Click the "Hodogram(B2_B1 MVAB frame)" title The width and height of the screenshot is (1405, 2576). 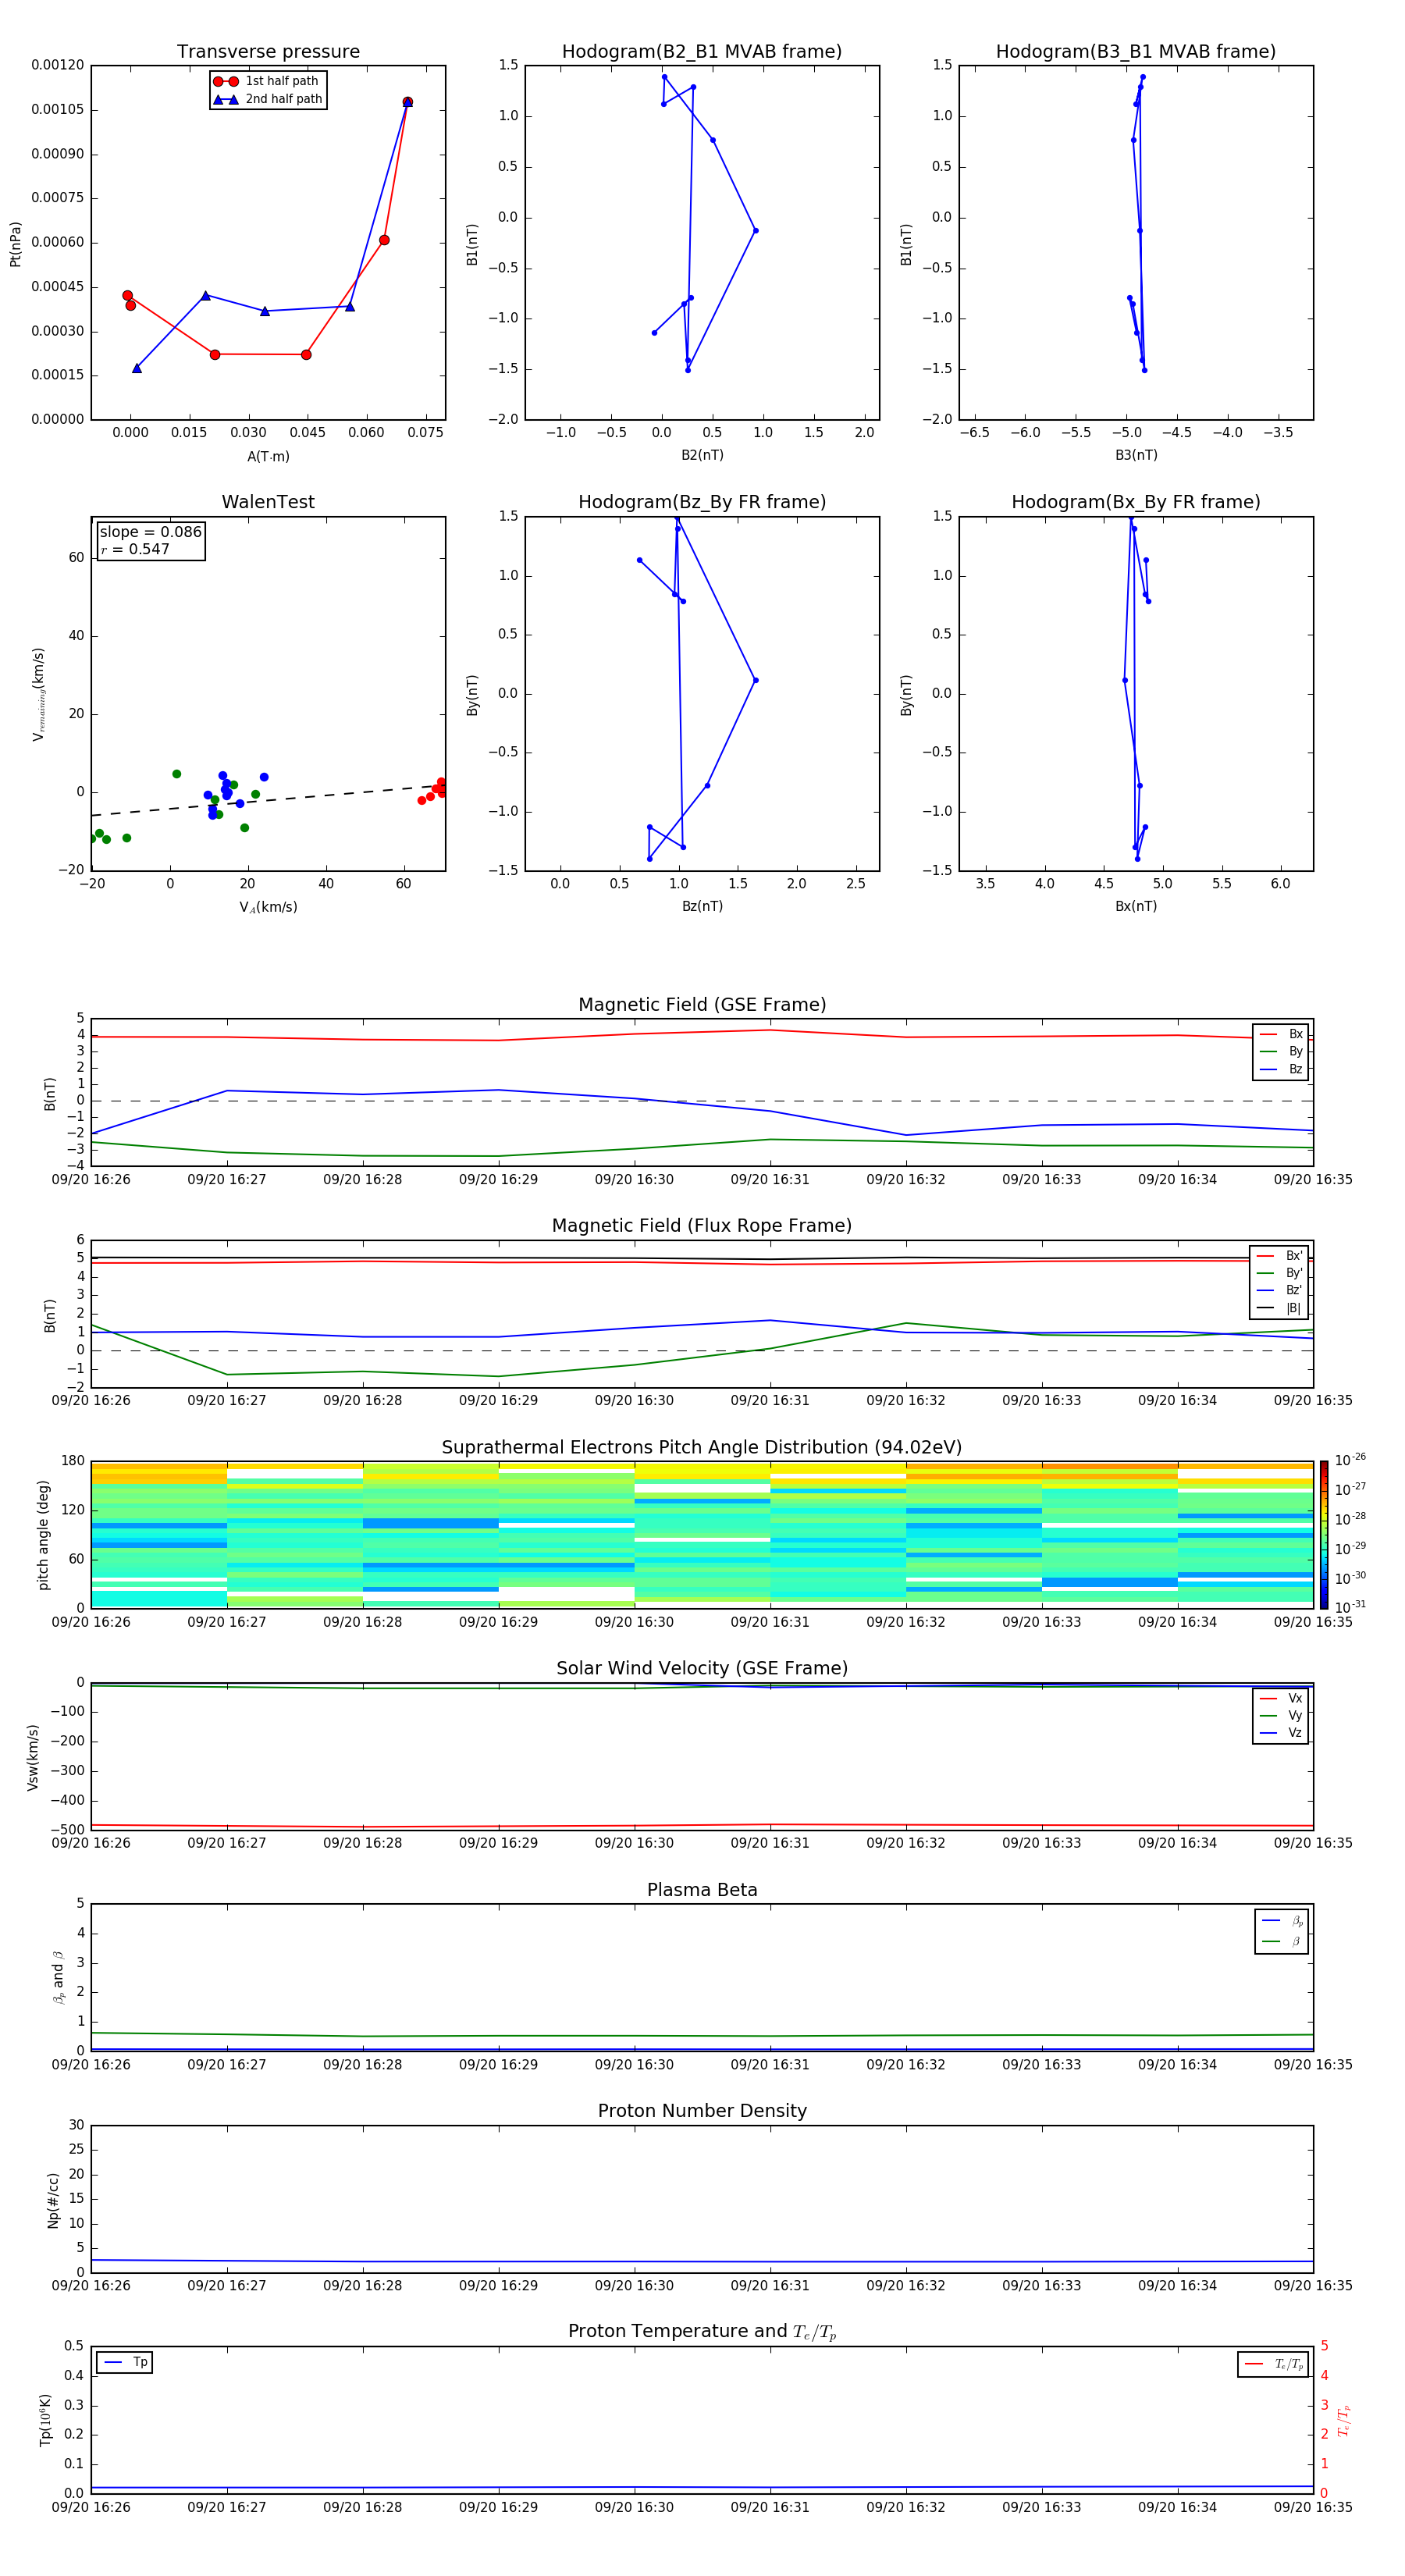click(x=702, y=52)
